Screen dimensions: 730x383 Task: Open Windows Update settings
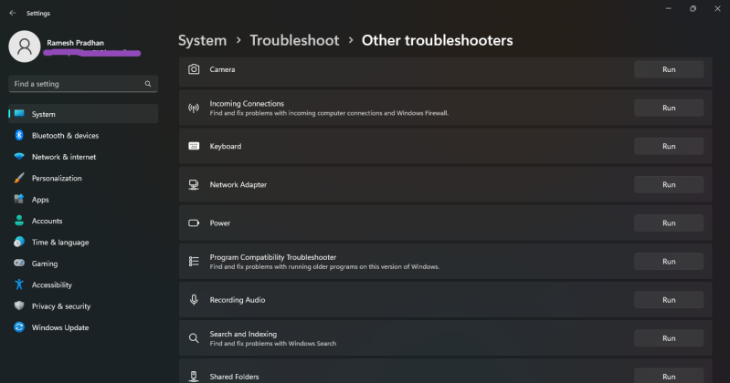pyautogui.click(x=83, y=327)
